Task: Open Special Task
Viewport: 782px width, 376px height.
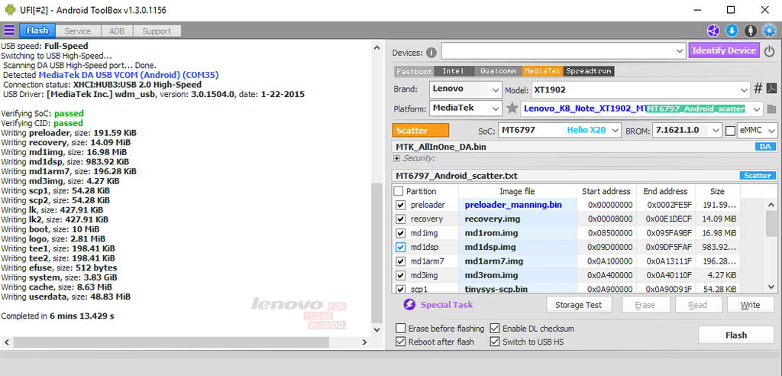Action: [x=447, y=305]
